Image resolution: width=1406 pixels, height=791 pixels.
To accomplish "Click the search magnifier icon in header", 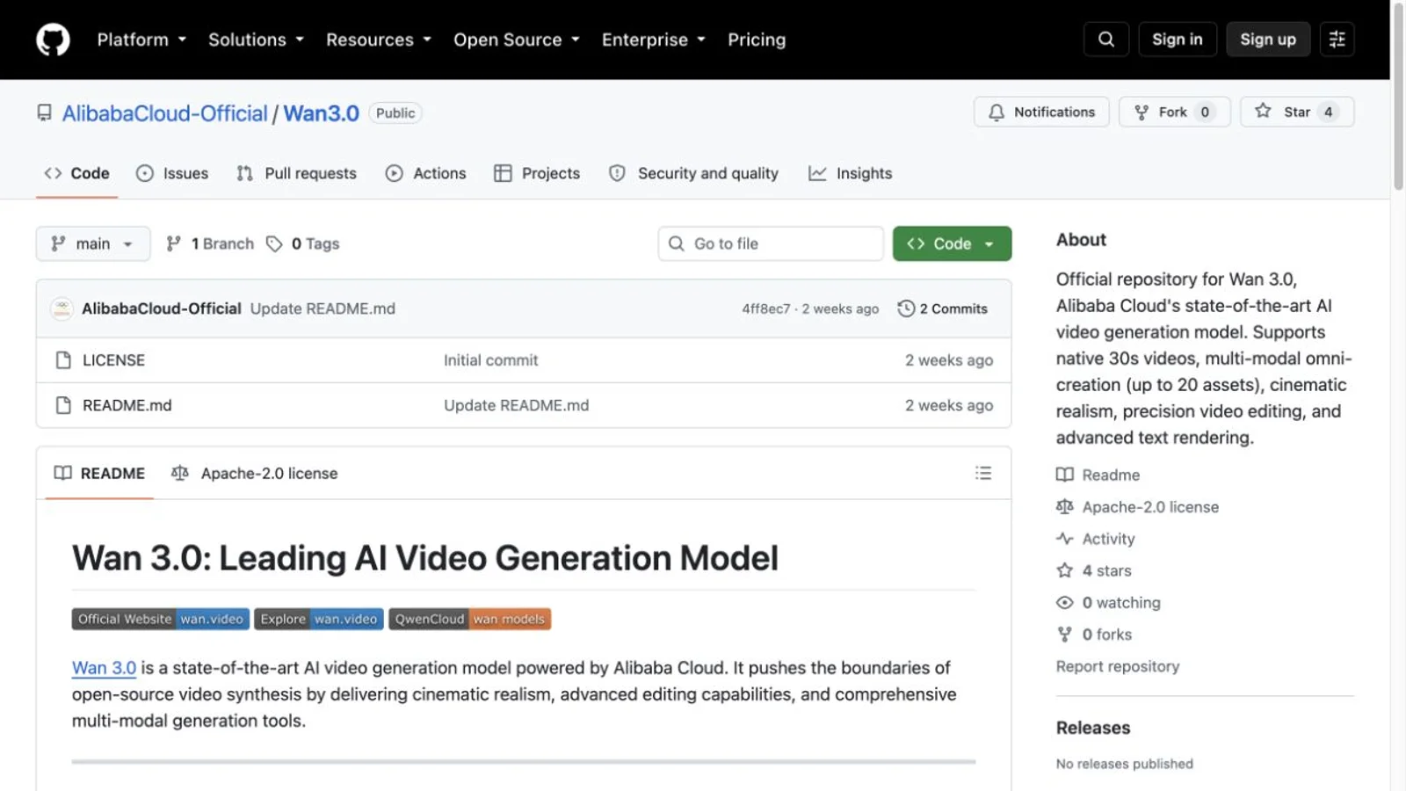I will coord(1106,40).
